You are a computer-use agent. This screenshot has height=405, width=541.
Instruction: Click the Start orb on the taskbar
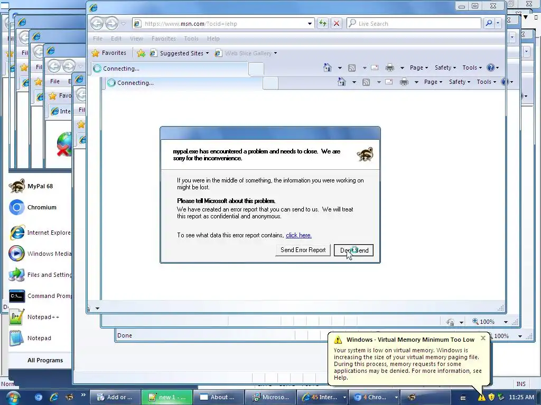coord(13,398)
